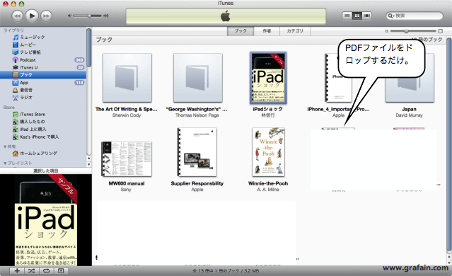Select iPhone_4_Important PDF cover
Screen dimensions: 452x276
coord(338,78)
